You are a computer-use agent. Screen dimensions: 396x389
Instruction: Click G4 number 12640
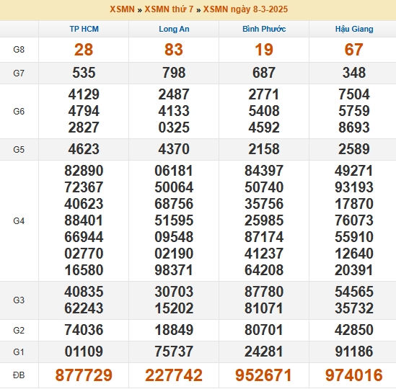pos(354,254)
